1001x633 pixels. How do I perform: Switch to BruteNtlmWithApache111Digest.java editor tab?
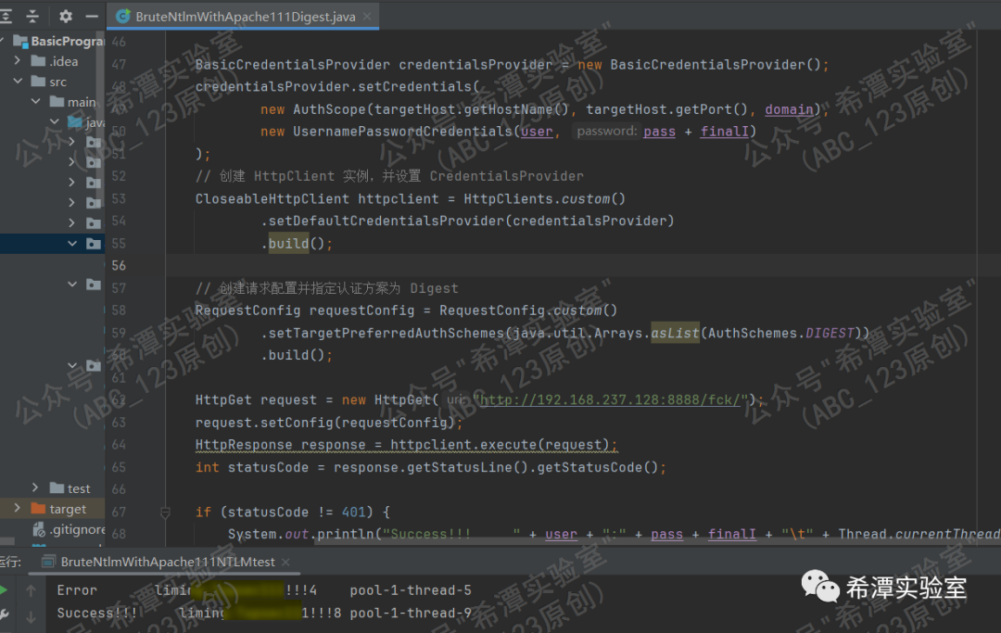(x=245, y=17)
